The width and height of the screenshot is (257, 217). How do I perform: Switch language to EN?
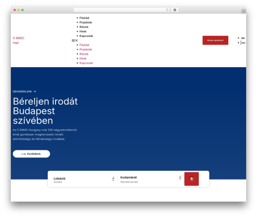pos(243,38)
